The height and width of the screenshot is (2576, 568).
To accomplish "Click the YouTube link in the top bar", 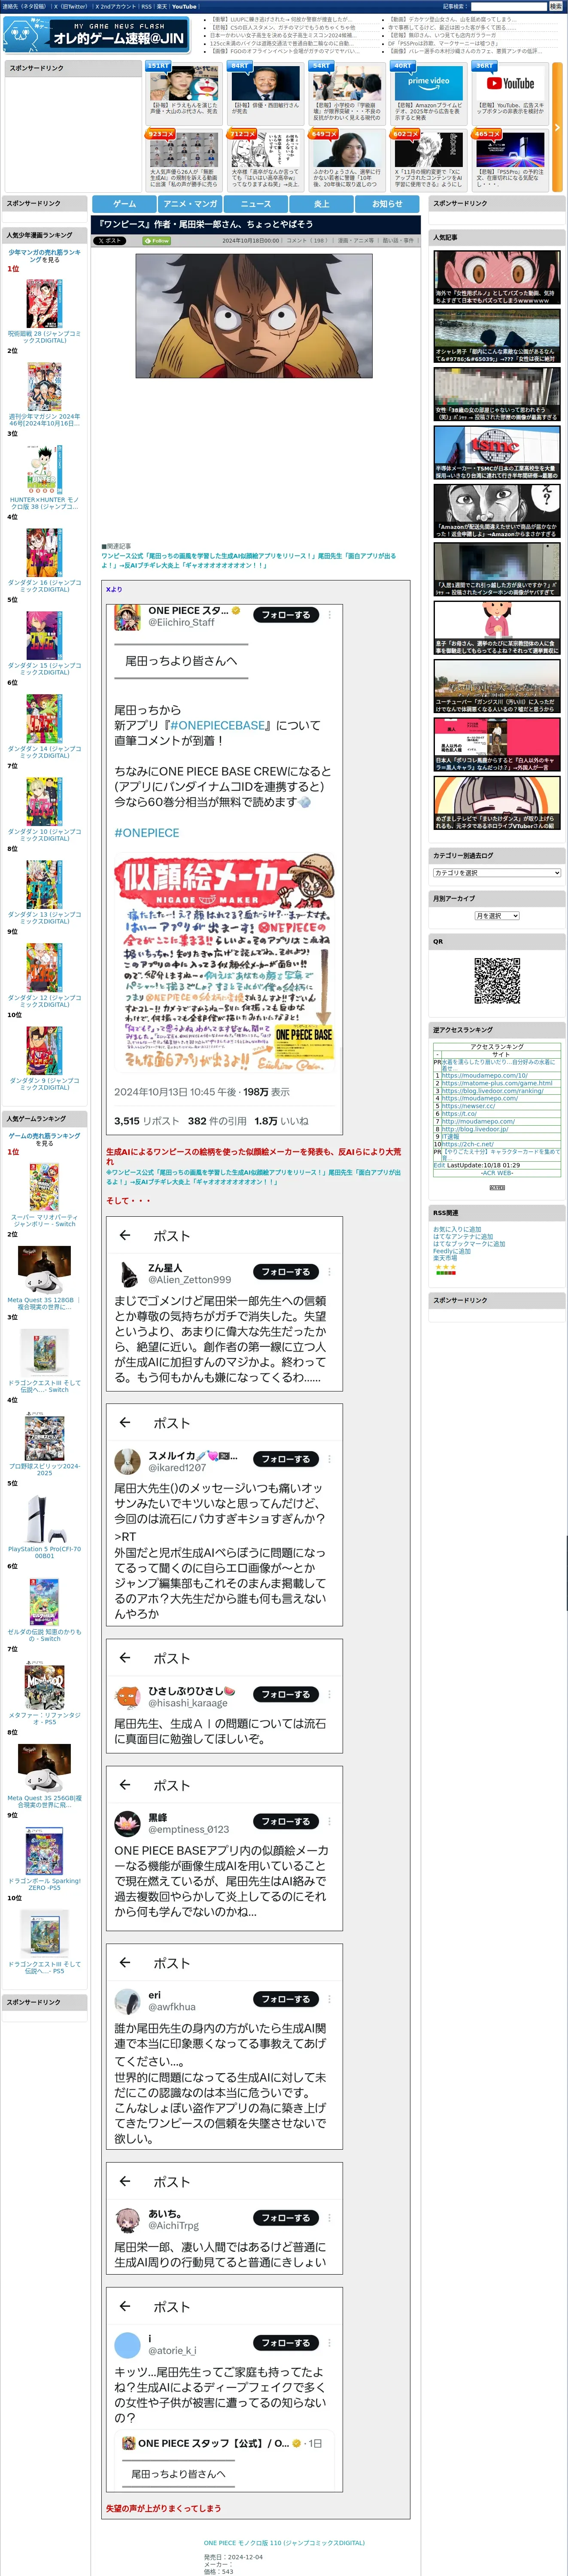I will point(184,7).
